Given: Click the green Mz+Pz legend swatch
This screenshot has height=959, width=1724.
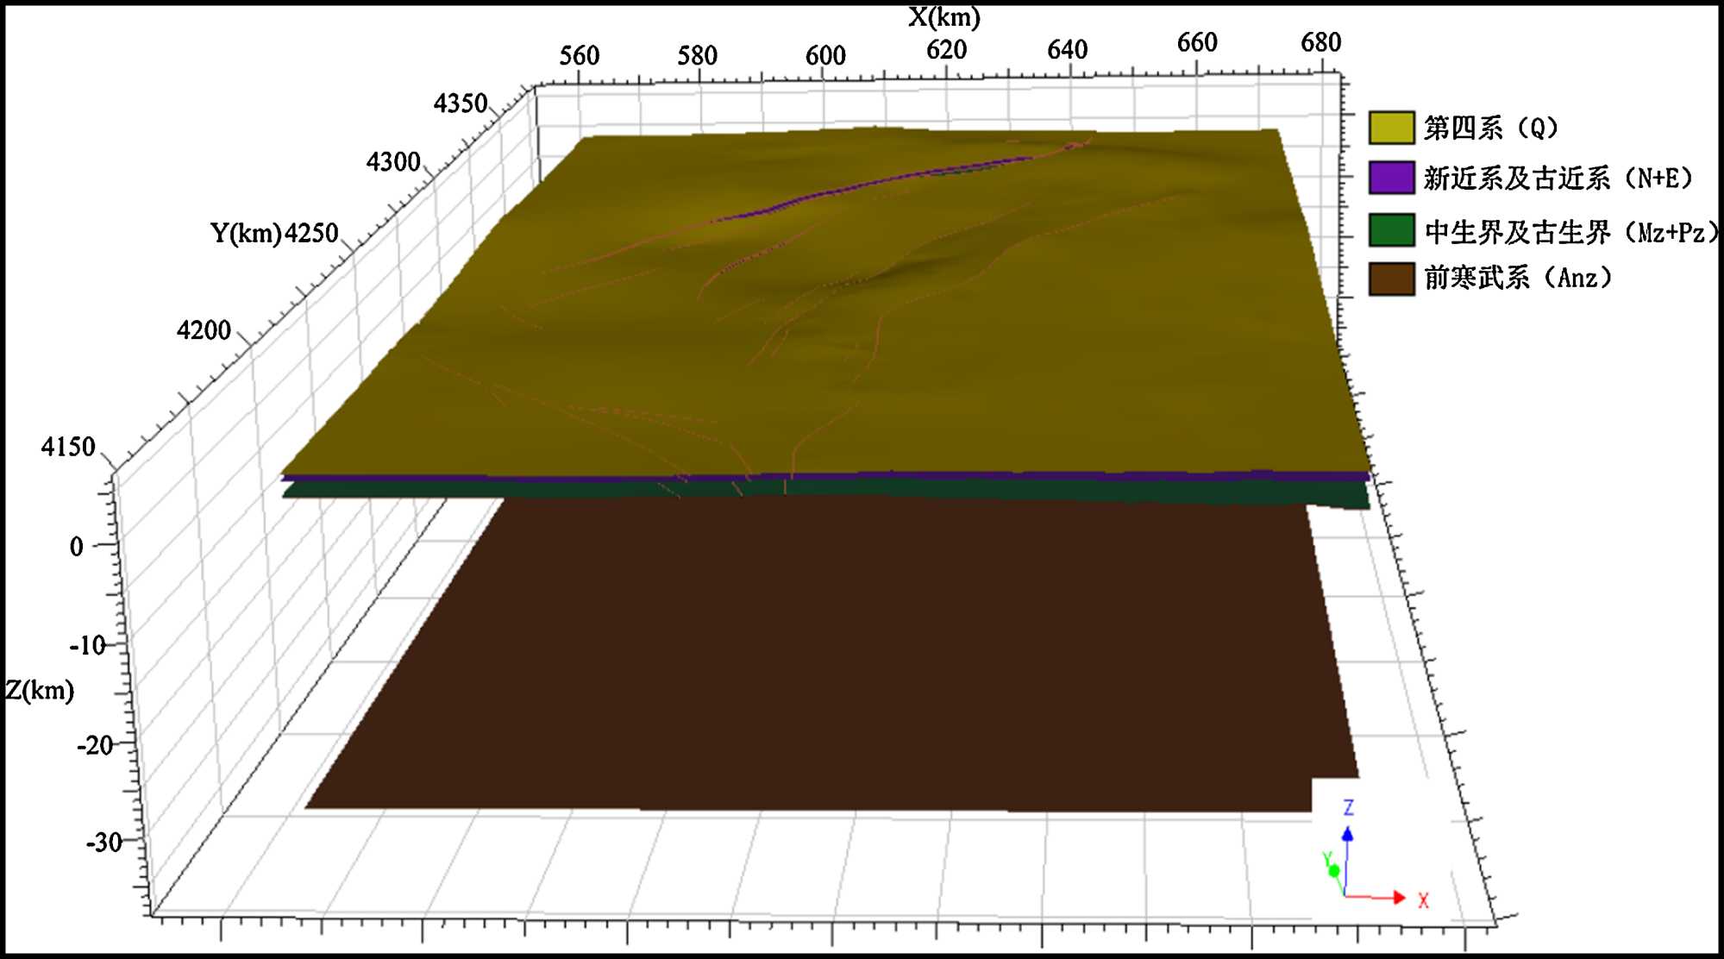Looking at the screenshot, I should click(1391, 230).
